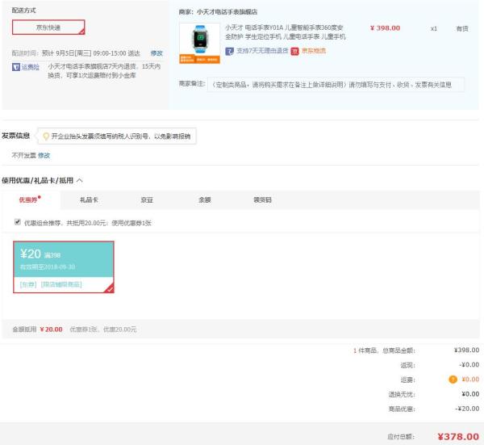This screenshot has height=445, width=484.
Task: Open the 运费险 link
Action: point(31,67)
